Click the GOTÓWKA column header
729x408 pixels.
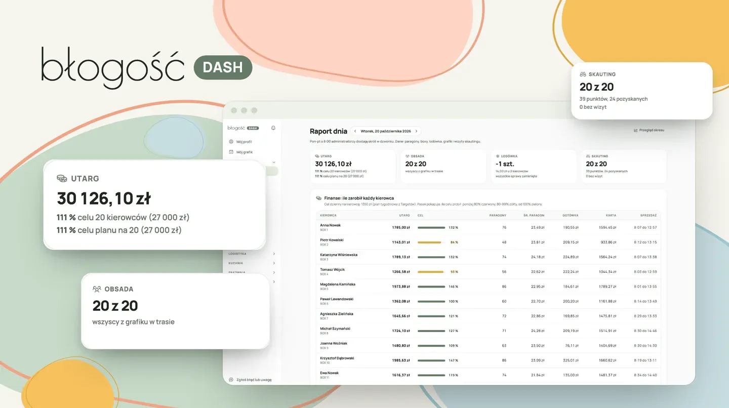pyautogui.click(x=570, y=215)
